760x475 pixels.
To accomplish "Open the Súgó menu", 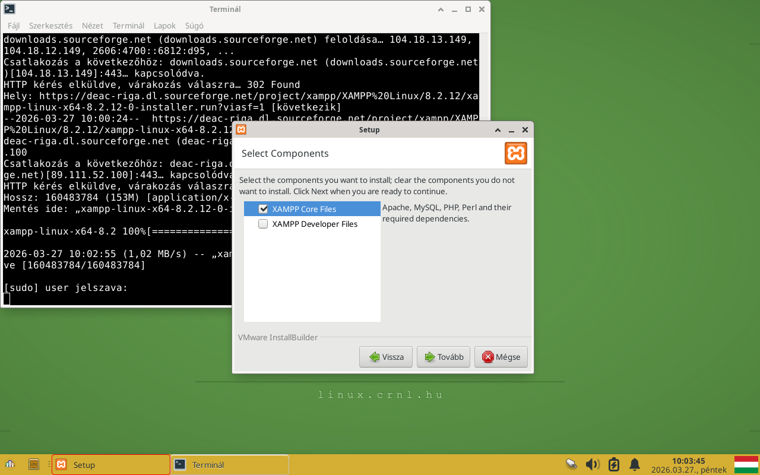I will click(x=194, y=26).
